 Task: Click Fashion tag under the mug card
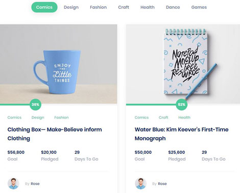pos(61,117)
